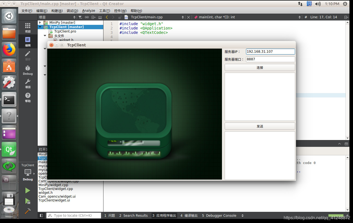Click the 发送 send button in TcpClient

coord(260,126)
